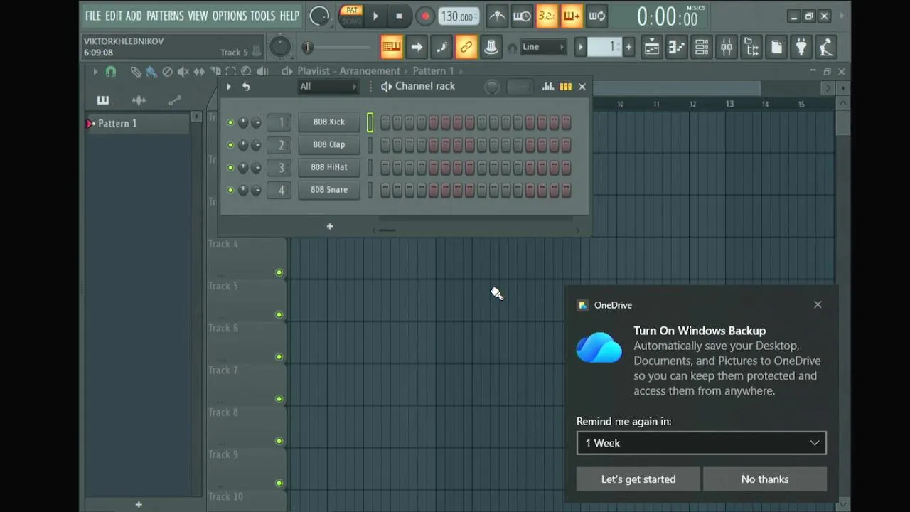Open pattern selector arrow in toolbar
The width and height of the screenshot is (910, 512).
tap(581, 48)
